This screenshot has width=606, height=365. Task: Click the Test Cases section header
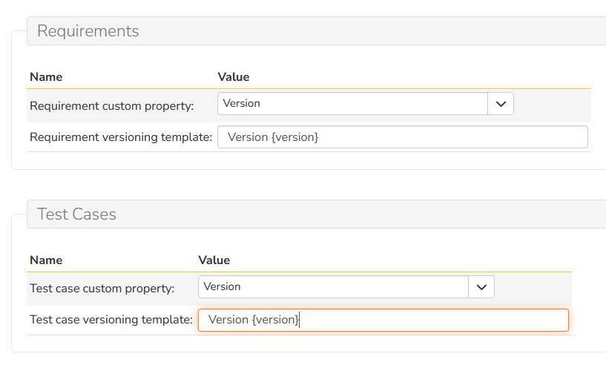click(77, 214)
